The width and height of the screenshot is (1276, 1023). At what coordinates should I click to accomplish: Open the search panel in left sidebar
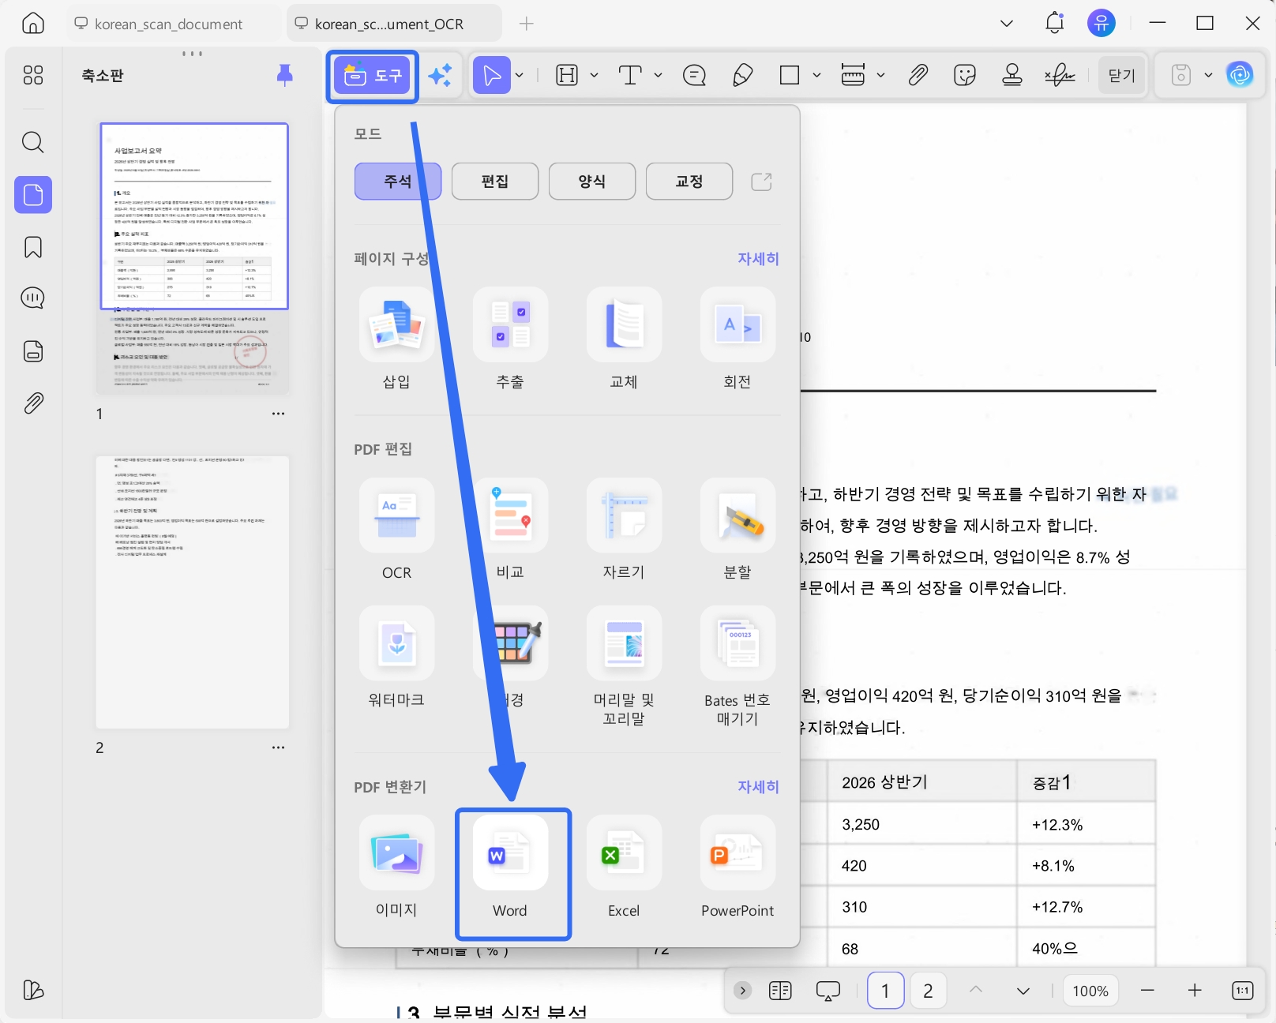pos(33,143)
